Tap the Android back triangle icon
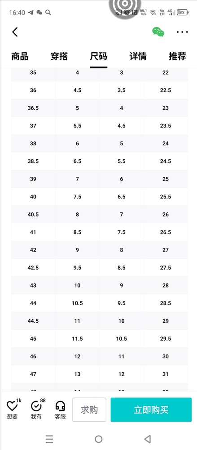The height and width of the screenshot is (450, 197). (x=148, y=439)
